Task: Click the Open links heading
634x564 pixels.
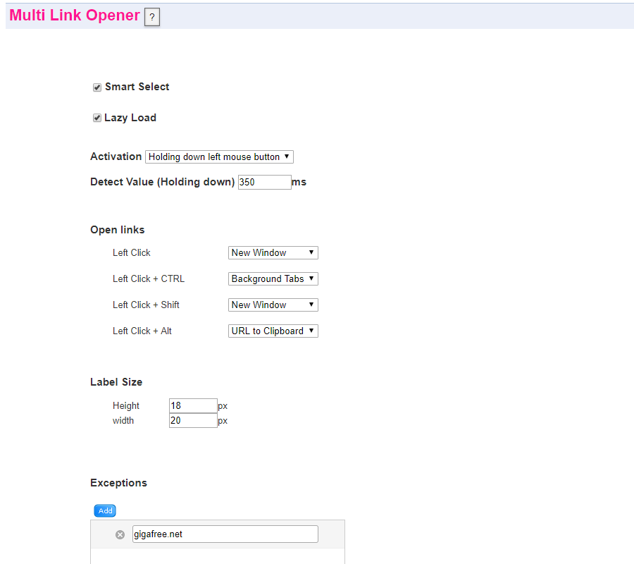Action: point(117,230)
